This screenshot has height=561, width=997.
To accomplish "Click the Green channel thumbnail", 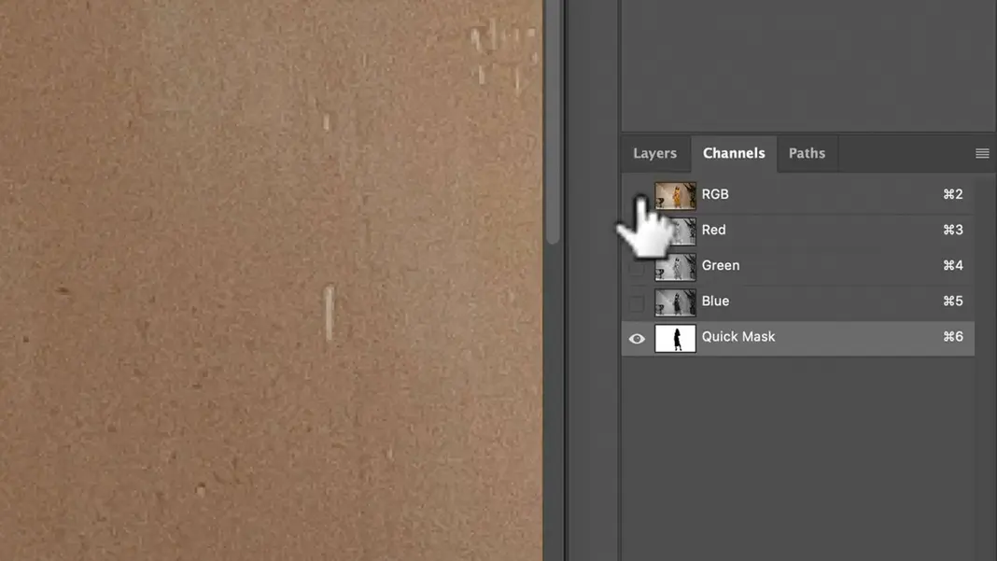I will point(675,267).
